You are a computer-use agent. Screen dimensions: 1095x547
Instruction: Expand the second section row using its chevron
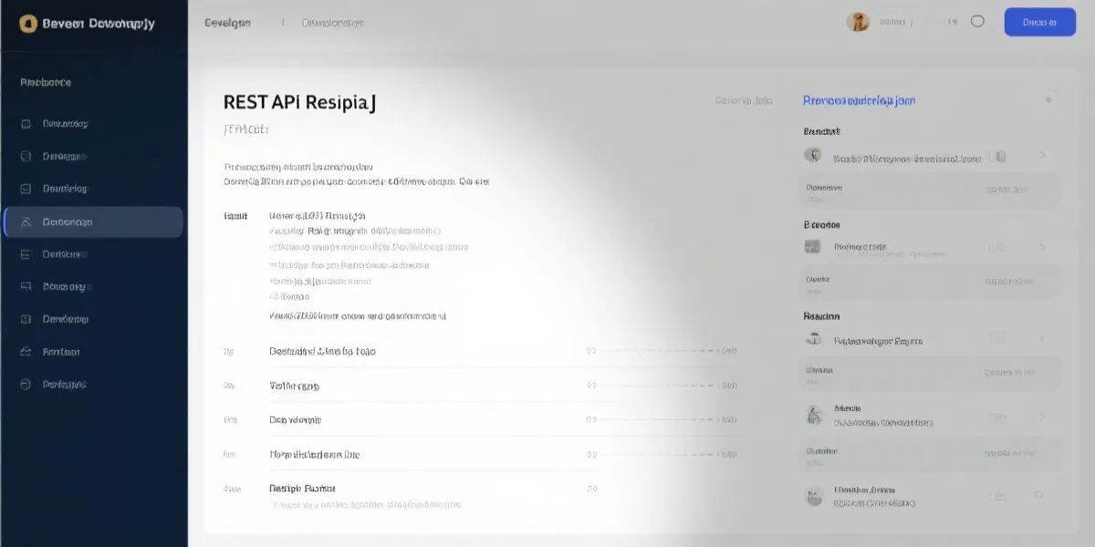point(1042,247)
